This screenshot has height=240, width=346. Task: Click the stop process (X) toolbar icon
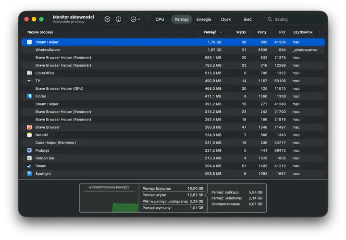(x=107, y=19)
